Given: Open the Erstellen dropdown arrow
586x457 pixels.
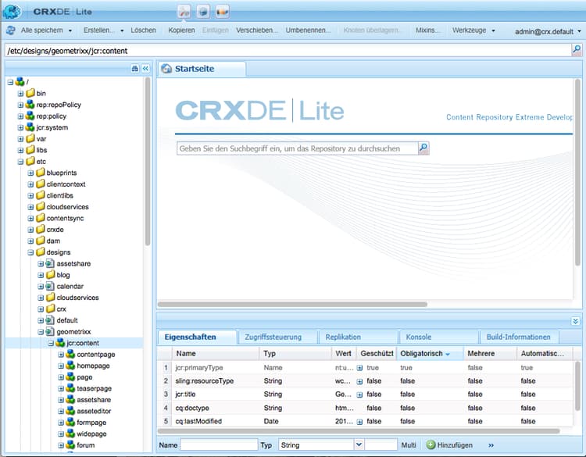Looking at the screenshot, I should pos(122,30).
